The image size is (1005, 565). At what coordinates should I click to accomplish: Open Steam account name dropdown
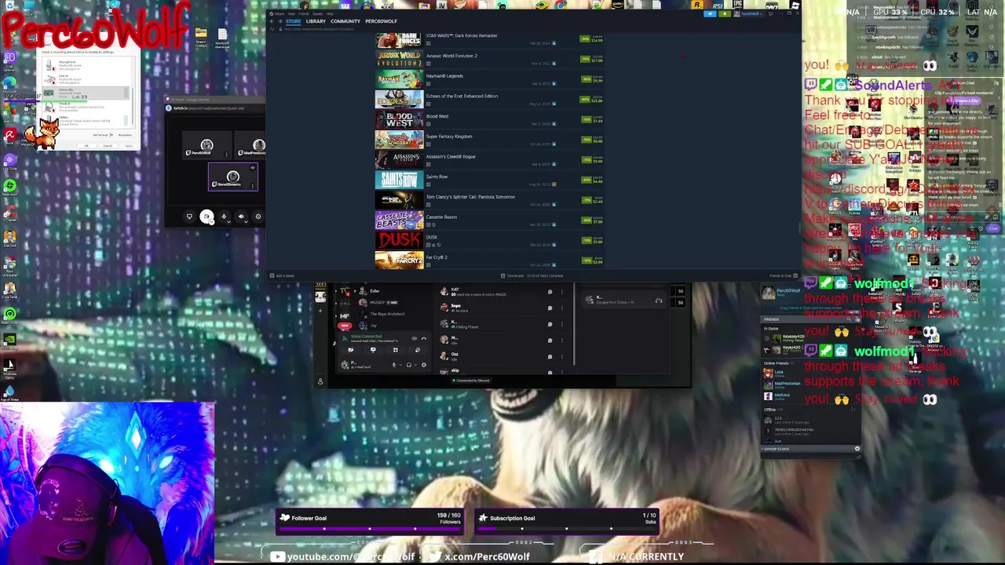749,13
